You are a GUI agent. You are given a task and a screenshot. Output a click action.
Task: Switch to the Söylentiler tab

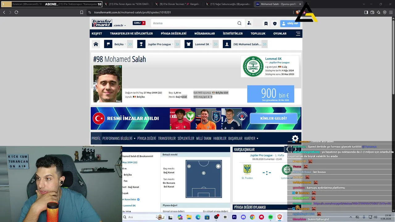click(186, 138)
